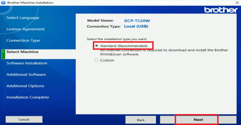Choose the Custom installation radio button
This screenshot has height=125, width=241.
click(96, 60)
